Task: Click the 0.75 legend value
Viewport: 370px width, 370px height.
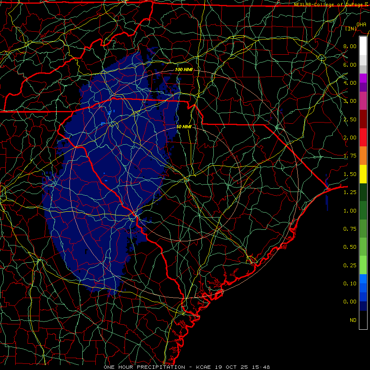Action: point(350,229)
